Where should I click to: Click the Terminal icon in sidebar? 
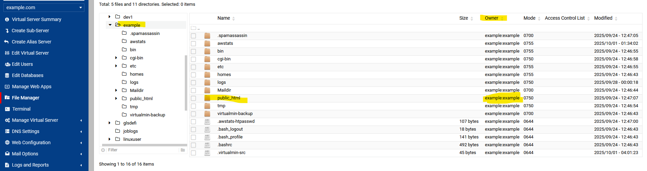click(7, 109)
